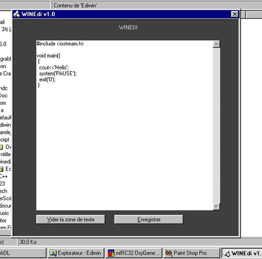Click the Vider la zone de texte button
262x259 pixels.
point(70,219)
